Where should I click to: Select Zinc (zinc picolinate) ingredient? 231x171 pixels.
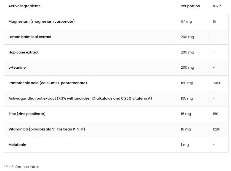[27, 114]
